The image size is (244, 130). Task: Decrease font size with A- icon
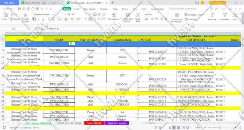click(x=73, y=14)
